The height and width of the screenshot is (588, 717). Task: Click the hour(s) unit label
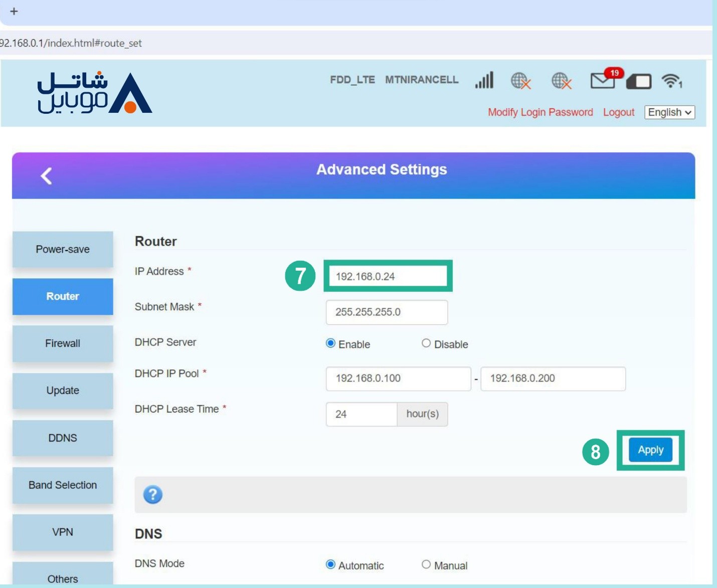[x=422, y=414]
